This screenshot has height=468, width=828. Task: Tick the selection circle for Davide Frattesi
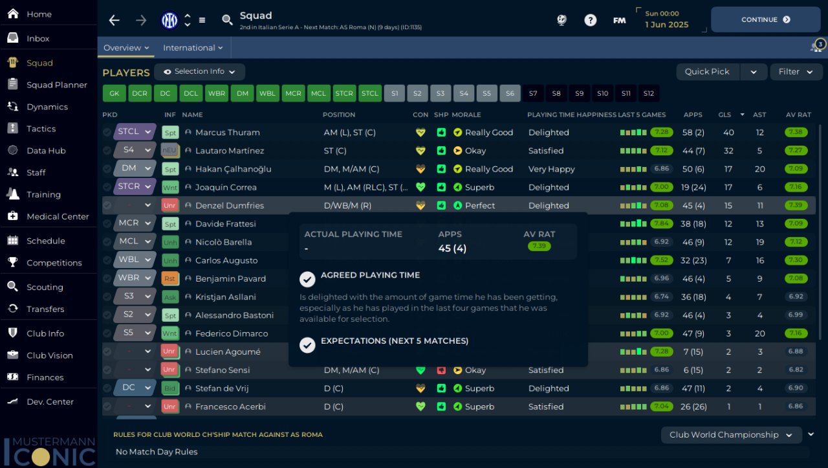tap(107, 224)
